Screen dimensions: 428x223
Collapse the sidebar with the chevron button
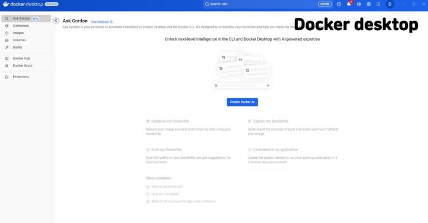(x=56, y=21)
